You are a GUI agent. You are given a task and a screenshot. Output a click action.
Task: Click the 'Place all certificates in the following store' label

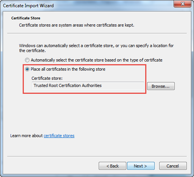(x=68, y=69)
